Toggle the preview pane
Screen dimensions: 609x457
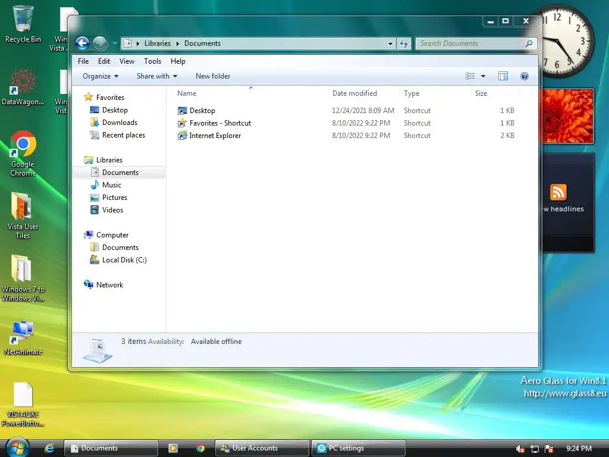click(503, 76)
